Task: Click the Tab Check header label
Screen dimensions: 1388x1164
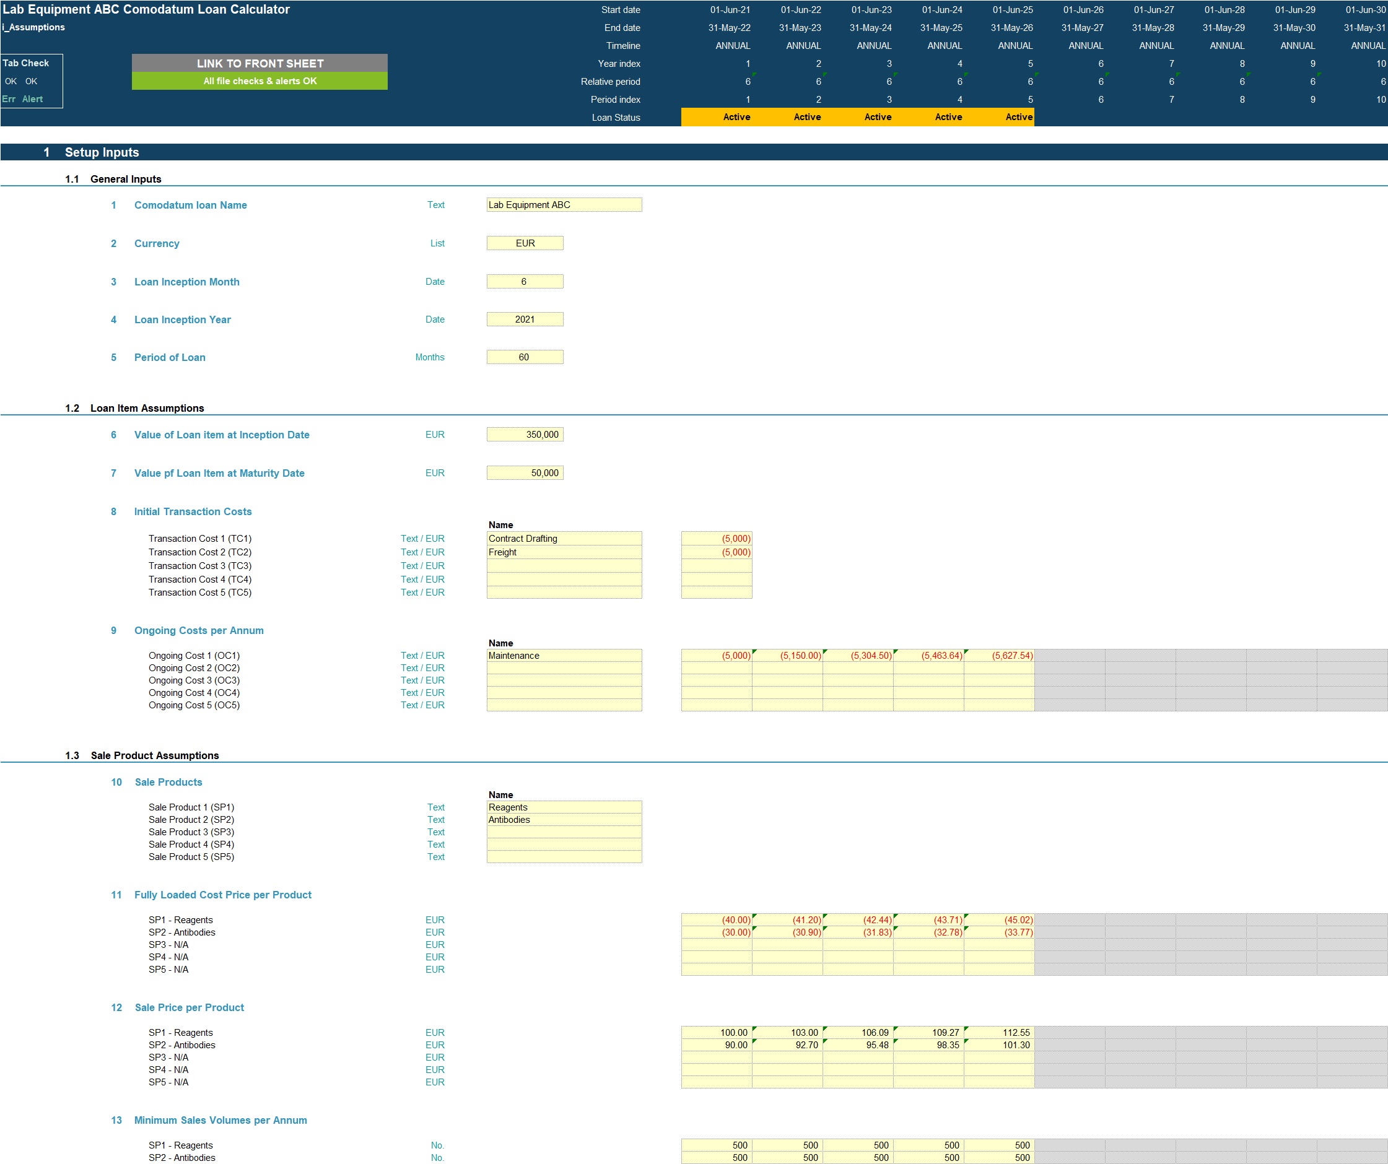Action: click(x=26, y=63)
